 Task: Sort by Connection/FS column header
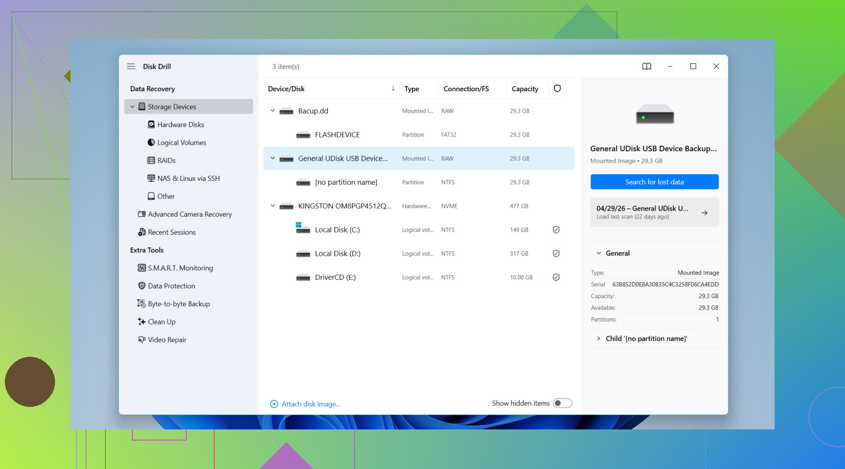pyautogui.click(x=466, y=89)
